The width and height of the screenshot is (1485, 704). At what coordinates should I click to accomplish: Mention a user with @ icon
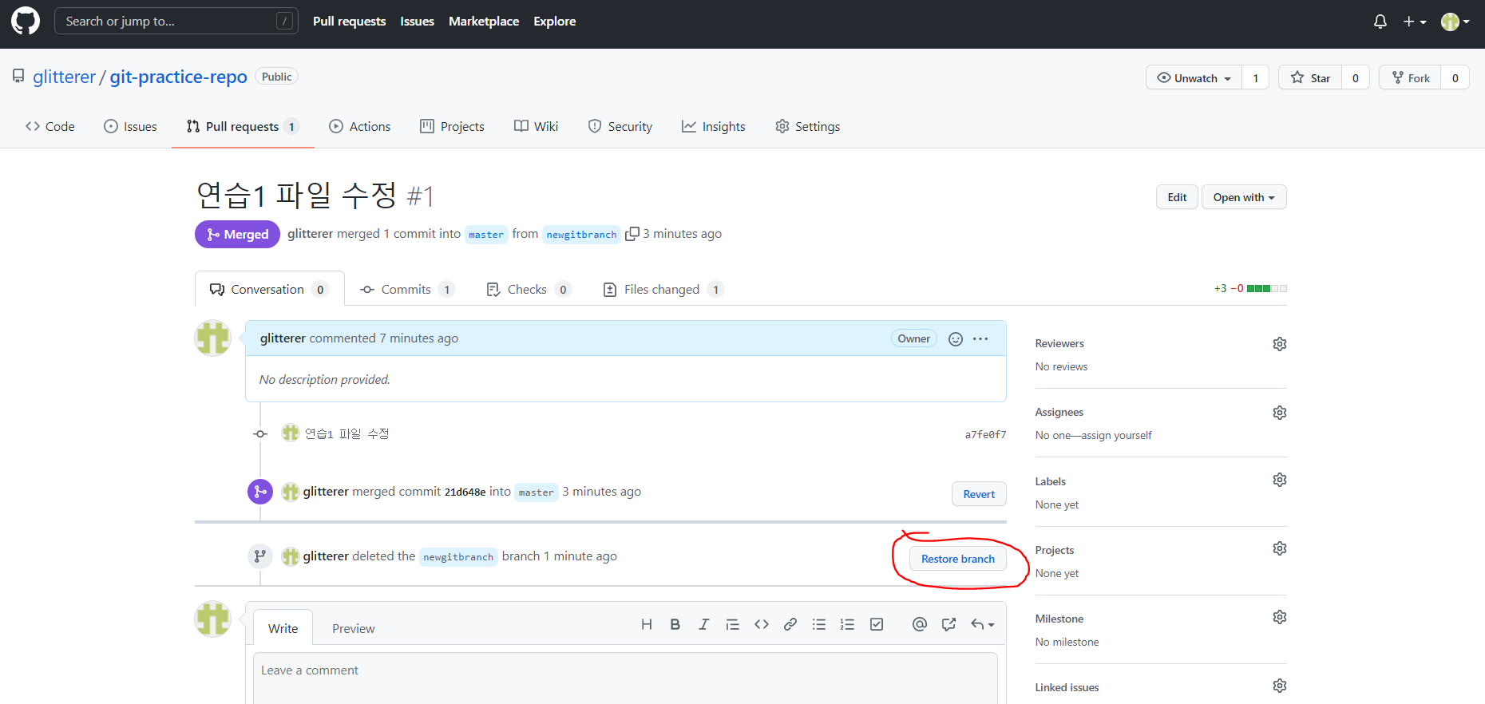tap(920, 624)
